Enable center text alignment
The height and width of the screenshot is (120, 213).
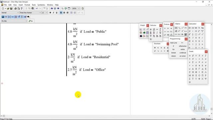64,13
